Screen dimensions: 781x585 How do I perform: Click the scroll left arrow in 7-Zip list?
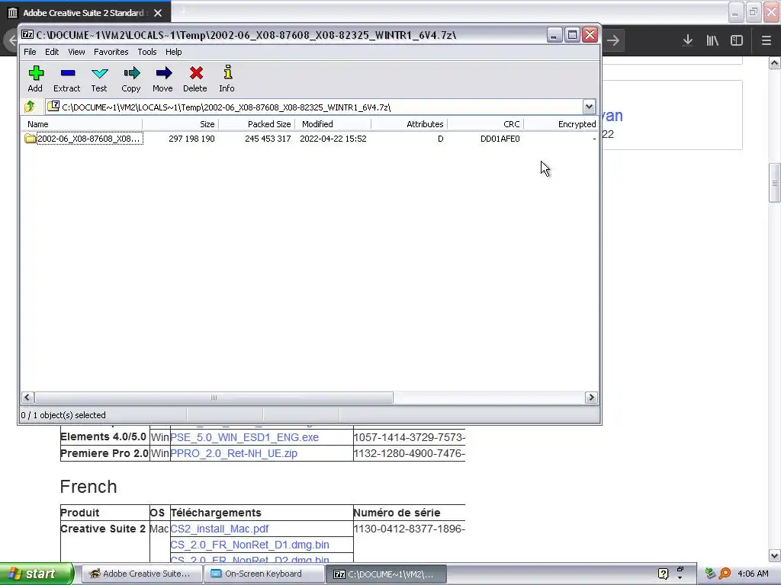point(27,398)
